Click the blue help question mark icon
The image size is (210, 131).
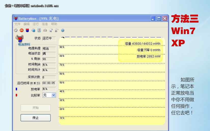click(x=63, y=30)
